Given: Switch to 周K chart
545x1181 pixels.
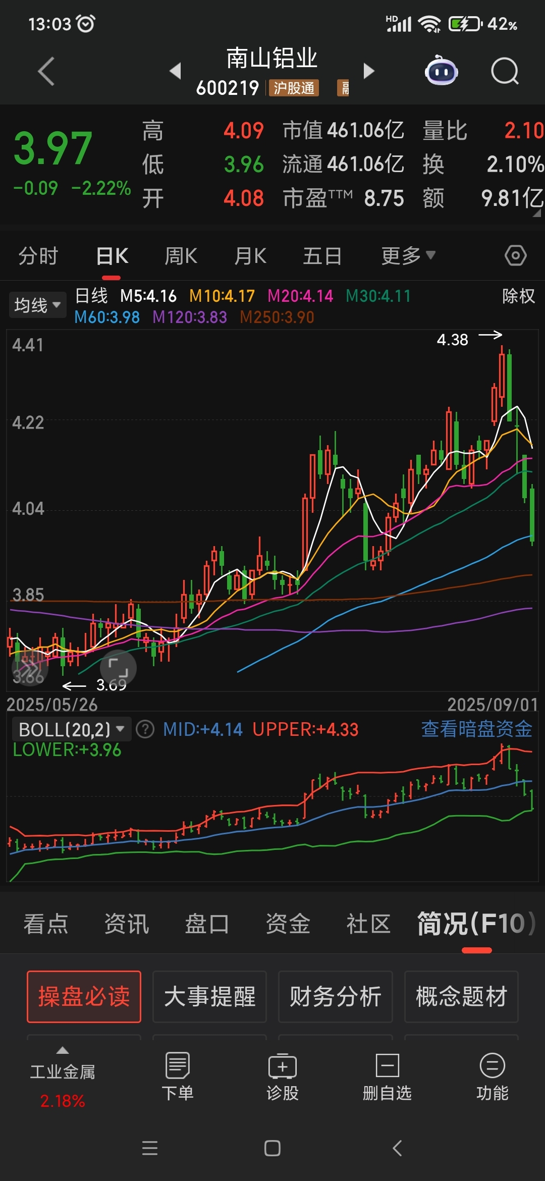Looking at the screenshot, I should (x=181, y=256).
